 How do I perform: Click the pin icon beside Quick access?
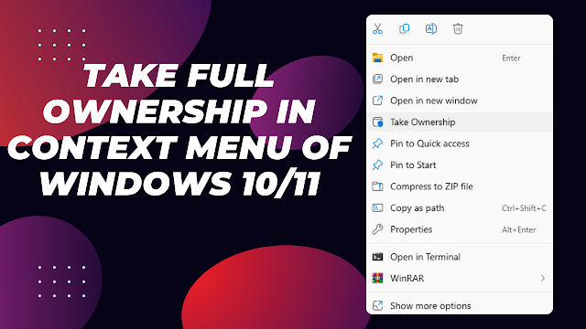[x=377, y=143]
